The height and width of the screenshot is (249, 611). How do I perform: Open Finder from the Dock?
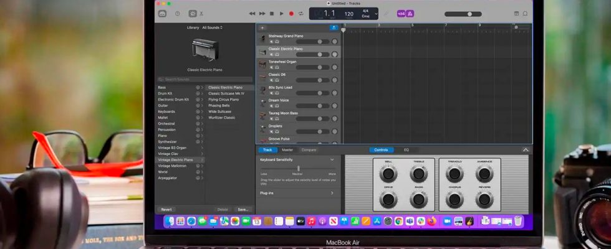pos(169,221)
